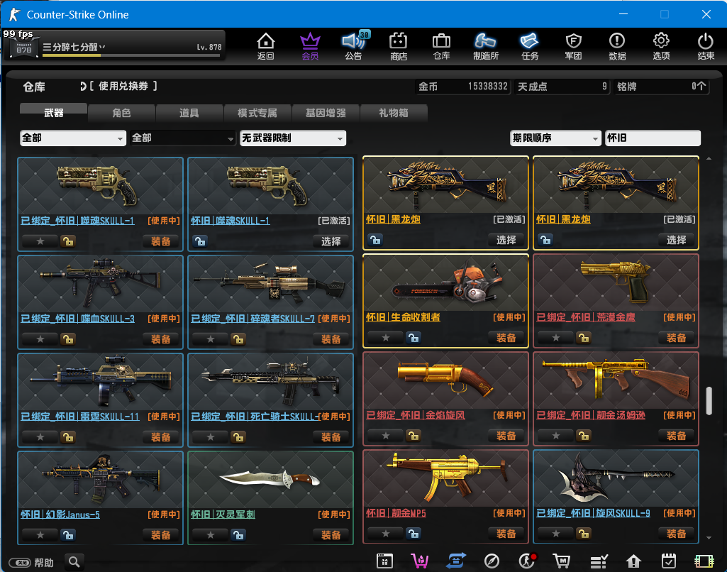Expand the chevron after the name 三分醉七分醒

point(102,47)
